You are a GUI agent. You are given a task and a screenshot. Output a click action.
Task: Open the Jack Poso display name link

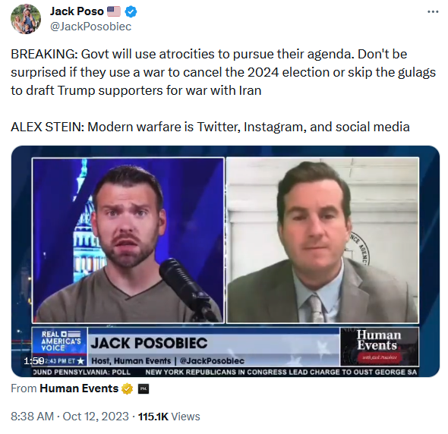(x=77, y=11)
